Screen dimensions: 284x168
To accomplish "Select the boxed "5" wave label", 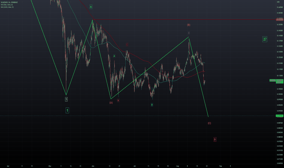I will click(66, 99).
